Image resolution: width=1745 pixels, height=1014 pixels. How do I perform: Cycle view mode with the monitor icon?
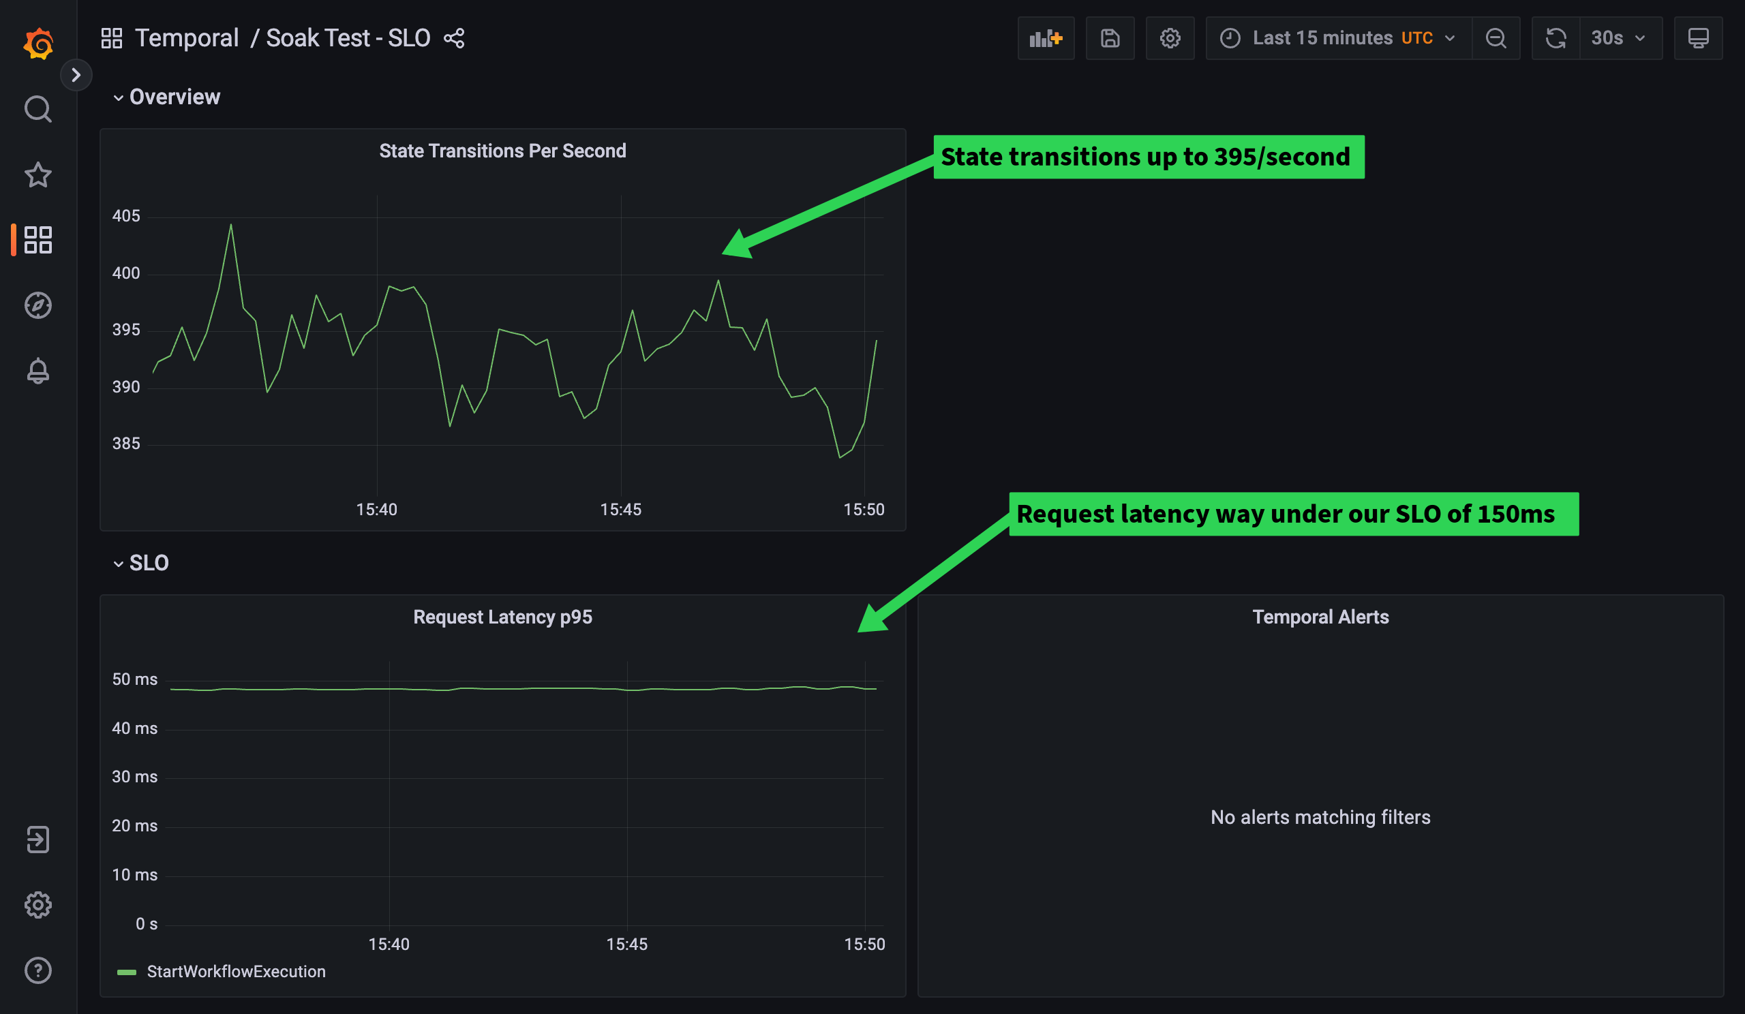tap(1698, 38)
